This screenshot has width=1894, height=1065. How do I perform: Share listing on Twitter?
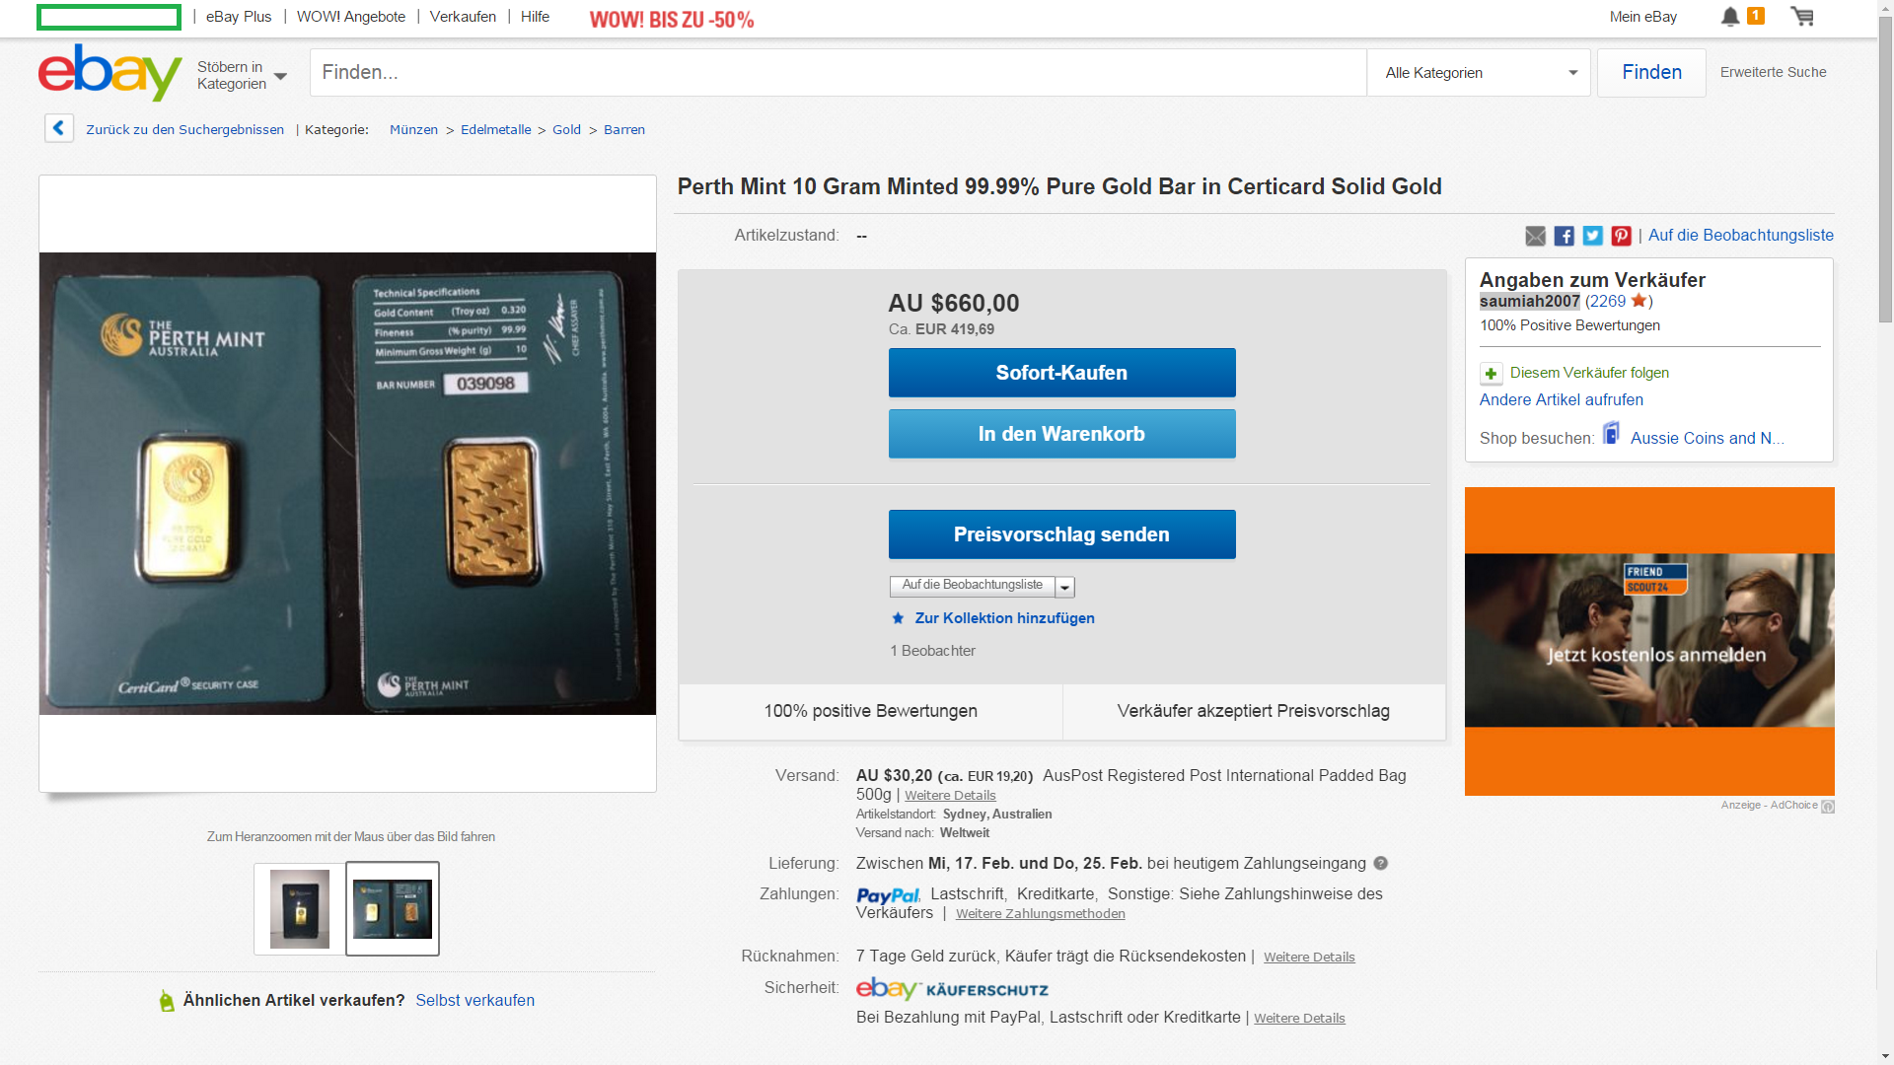pos(1592,236)
